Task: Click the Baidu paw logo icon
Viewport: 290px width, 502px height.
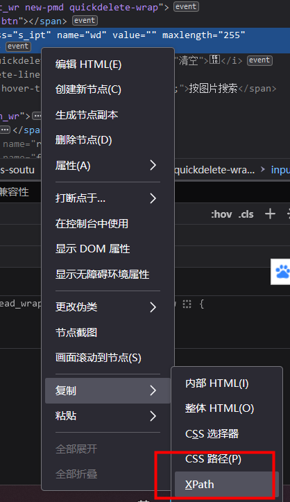Action: (x=282, y=272)
